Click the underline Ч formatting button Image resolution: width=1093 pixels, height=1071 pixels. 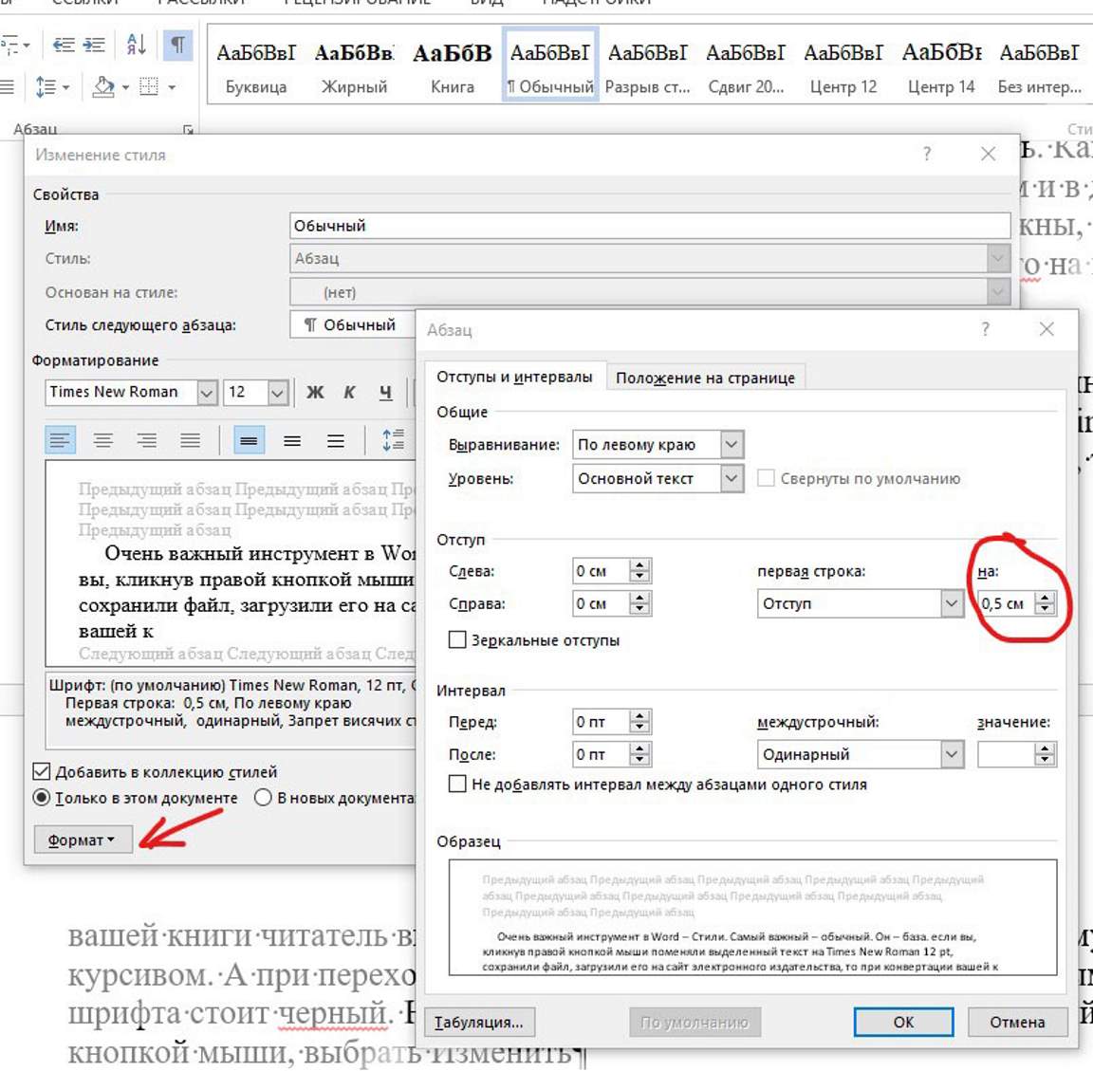click(385, 392)
